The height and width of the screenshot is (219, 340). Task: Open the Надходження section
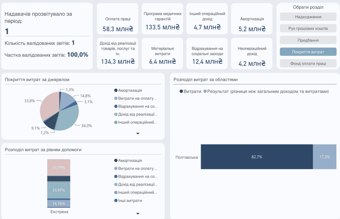308,17
